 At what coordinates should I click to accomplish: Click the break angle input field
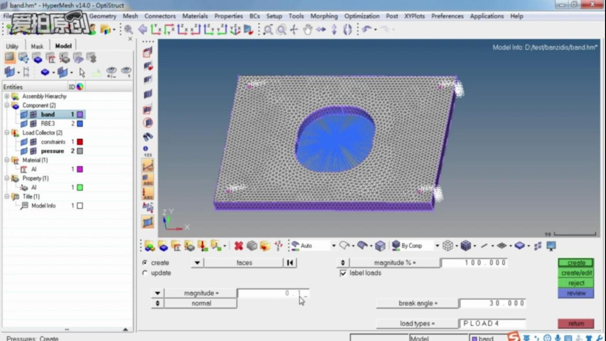click(x=492, y=303)
